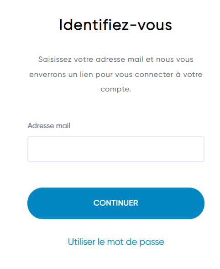Image resolution: width=220 pixels, height=269 pixels.
Task: Click the word compte. in the description
Action: (x=116, y=89)
